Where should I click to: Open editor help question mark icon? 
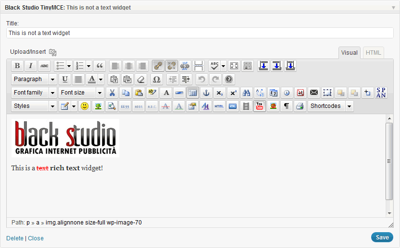point(229,79)
